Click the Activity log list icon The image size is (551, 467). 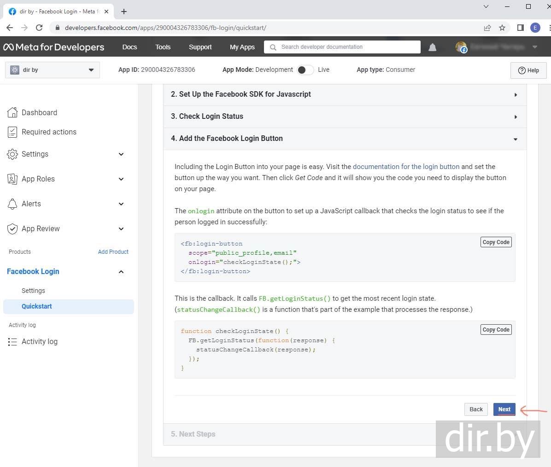click(x=12, y=342)
